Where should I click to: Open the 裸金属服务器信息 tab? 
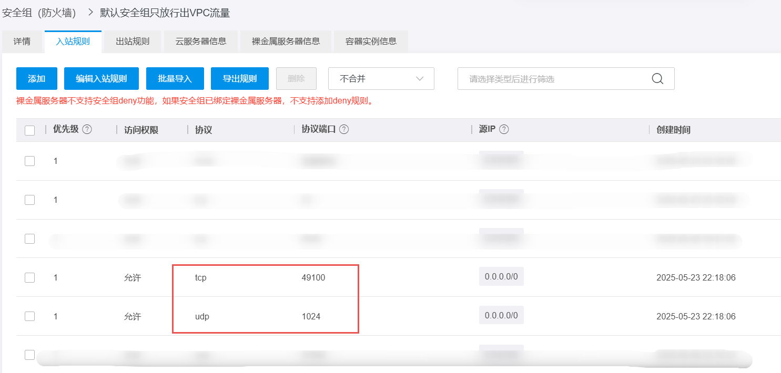point(286,42)
